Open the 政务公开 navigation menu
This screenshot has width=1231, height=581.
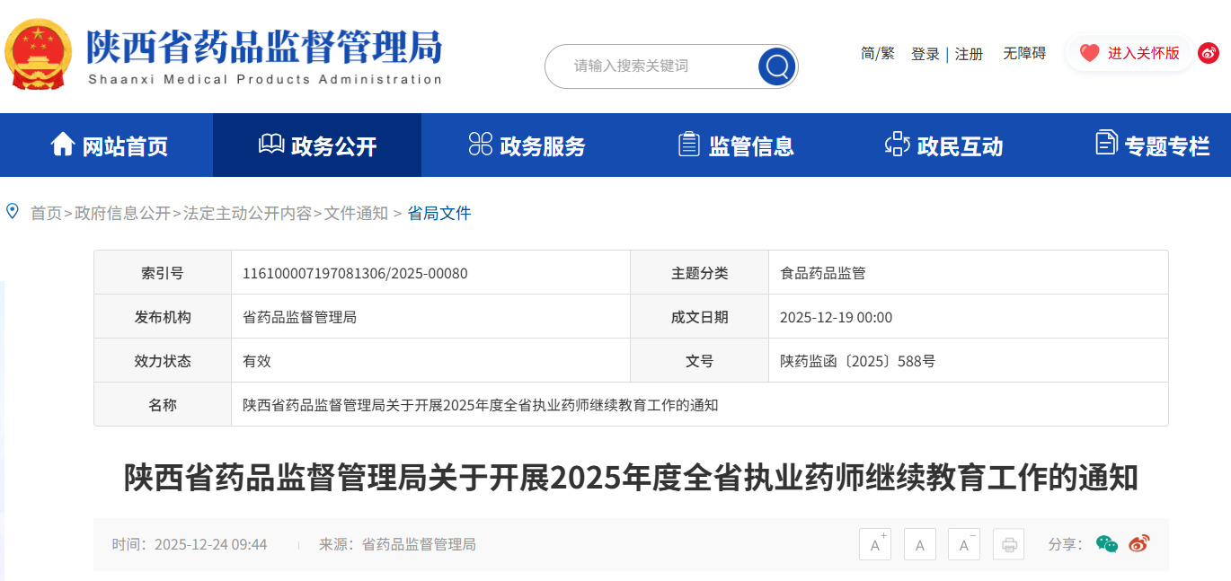pos(317,145)
